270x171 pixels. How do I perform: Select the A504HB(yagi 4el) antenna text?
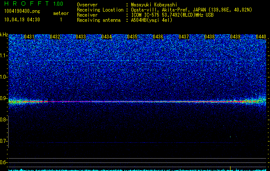point(152,20)
